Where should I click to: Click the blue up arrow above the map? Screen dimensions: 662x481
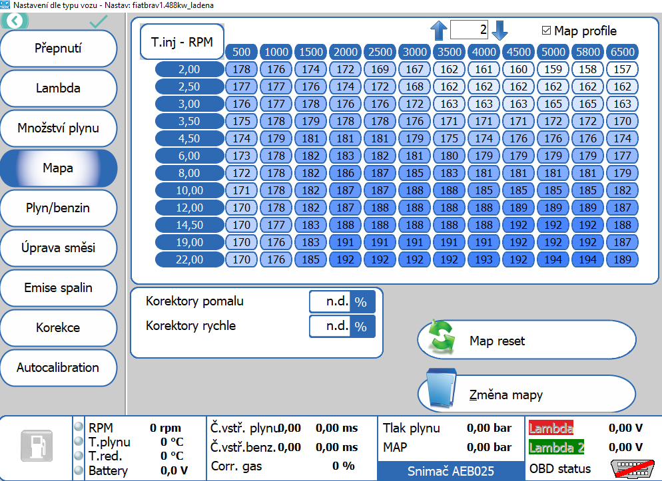pyautogui.click(x=439, y=30)
